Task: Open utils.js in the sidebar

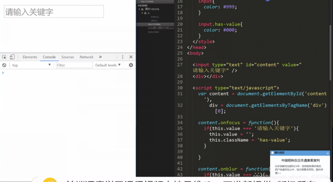Action: tap(154, 20)
